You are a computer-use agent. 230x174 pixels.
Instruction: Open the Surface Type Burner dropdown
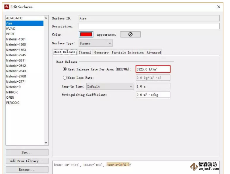tap(96, 43)
